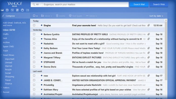Collapse the Smart Views section

point(1,55)
